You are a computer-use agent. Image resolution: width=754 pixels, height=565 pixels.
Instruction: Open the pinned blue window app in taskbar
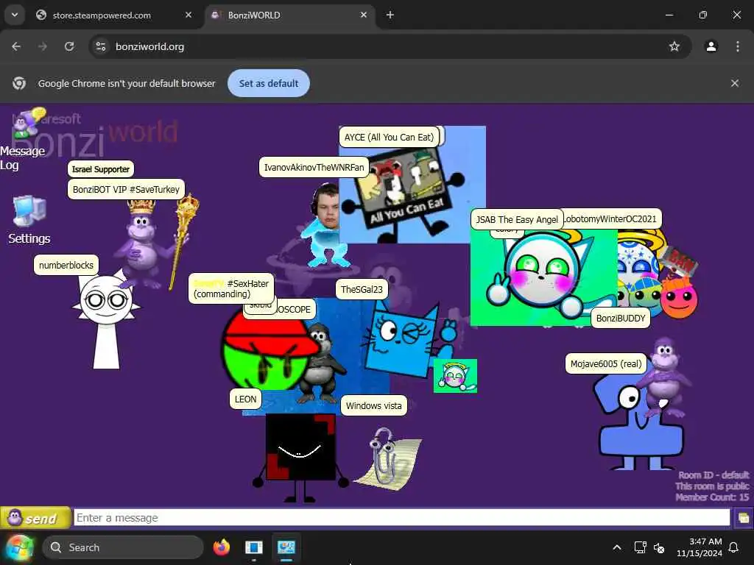(x=253, y=547)
